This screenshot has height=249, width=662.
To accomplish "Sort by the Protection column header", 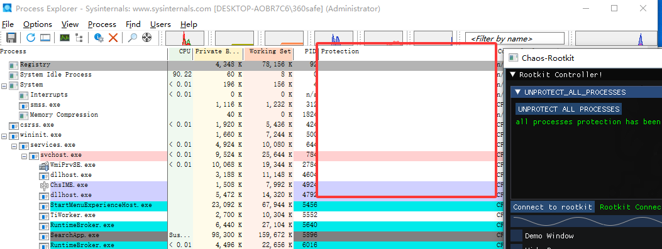I will click(x=407, y=51).
